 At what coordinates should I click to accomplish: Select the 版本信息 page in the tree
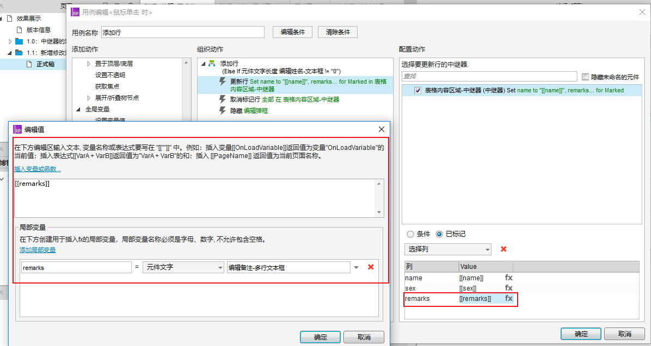(x=39, y=30)
